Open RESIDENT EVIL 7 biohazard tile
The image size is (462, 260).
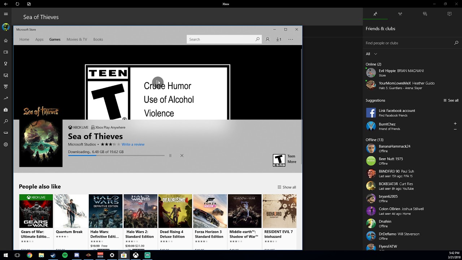pos(280,222)
